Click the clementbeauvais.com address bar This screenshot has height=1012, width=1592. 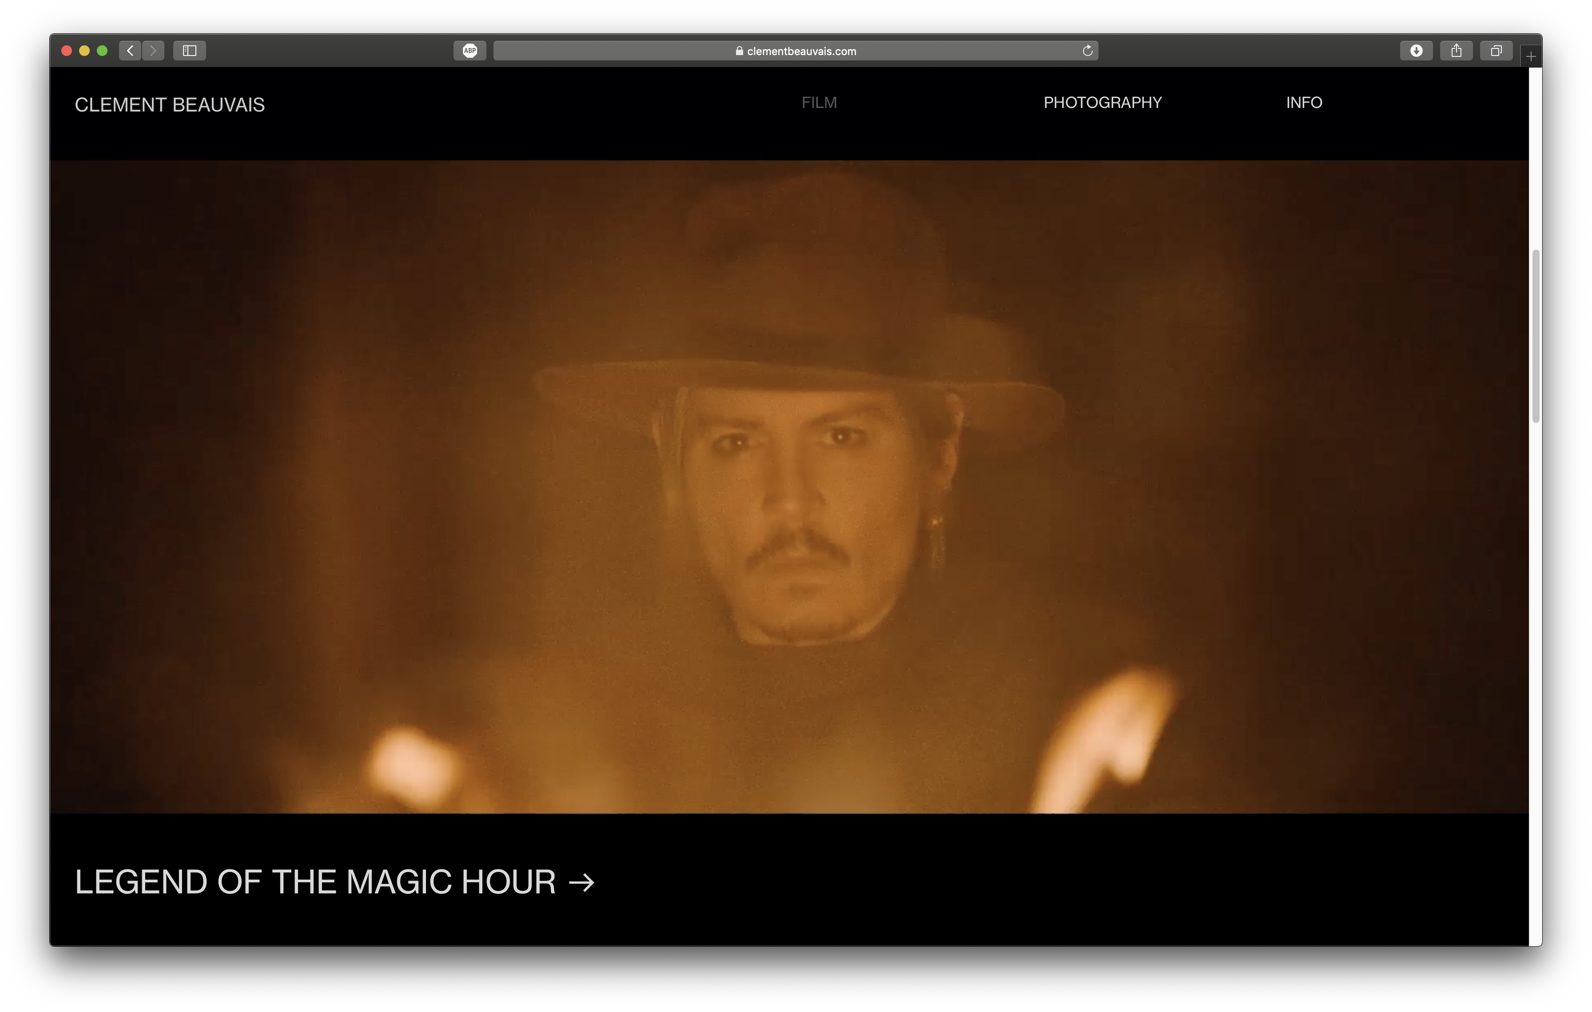point(796,51)
